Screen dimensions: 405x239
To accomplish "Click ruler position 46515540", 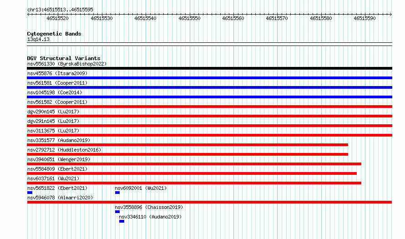I will tap(145, 18).
